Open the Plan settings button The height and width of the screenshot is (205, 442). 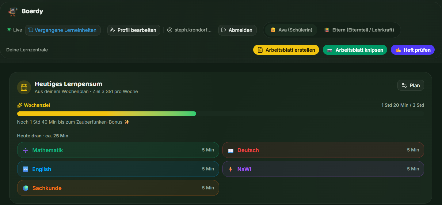click(411, 85)
